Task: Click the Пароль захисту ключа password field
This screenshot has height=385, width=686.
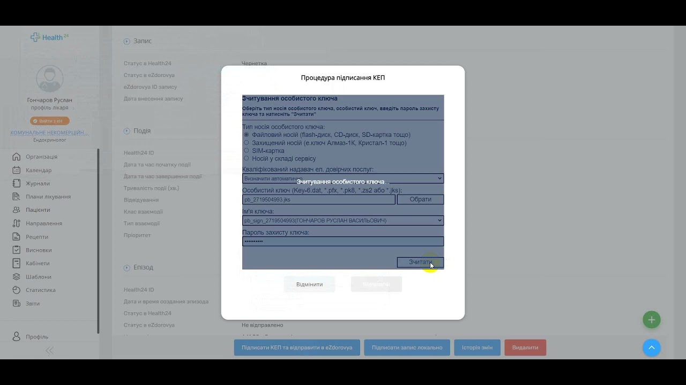Action: (343, 241)
